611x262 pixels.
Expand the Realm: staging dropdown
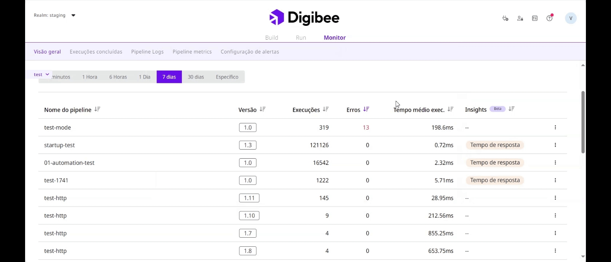tap(73, 15)
